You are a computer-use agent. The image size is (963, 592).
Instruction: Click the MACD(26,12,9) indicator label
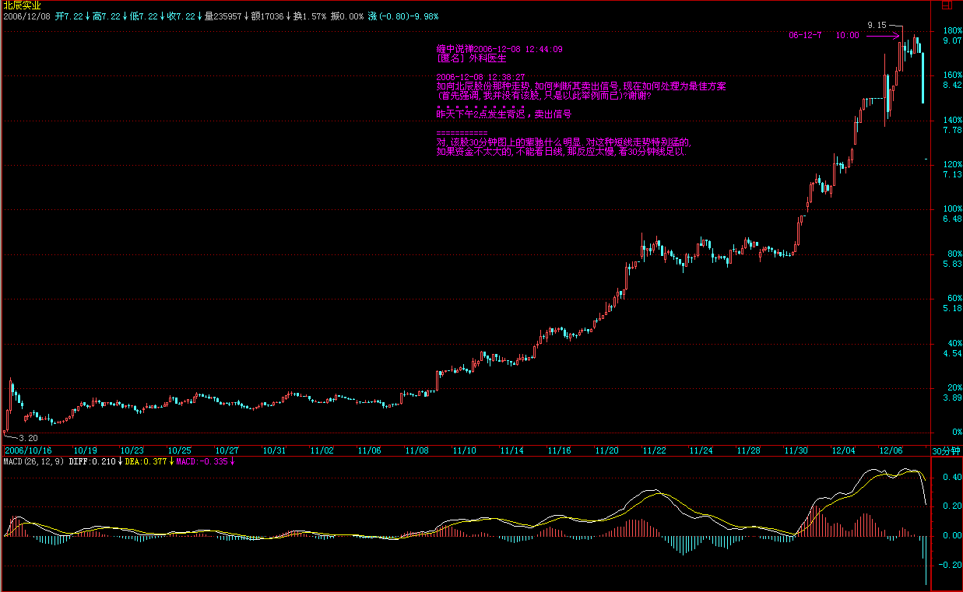[x=33, y=461]
